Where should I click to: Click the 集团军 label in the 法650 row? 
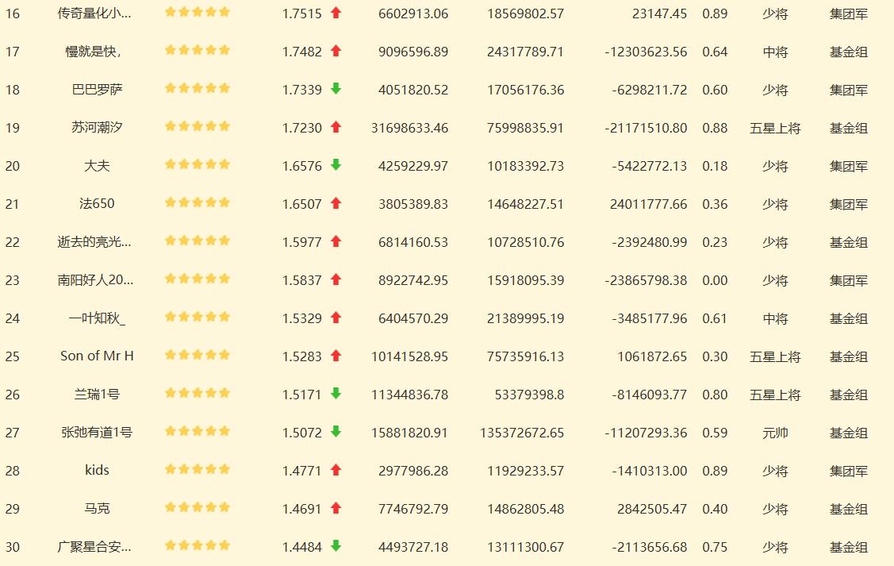click(x=849, y=204)
